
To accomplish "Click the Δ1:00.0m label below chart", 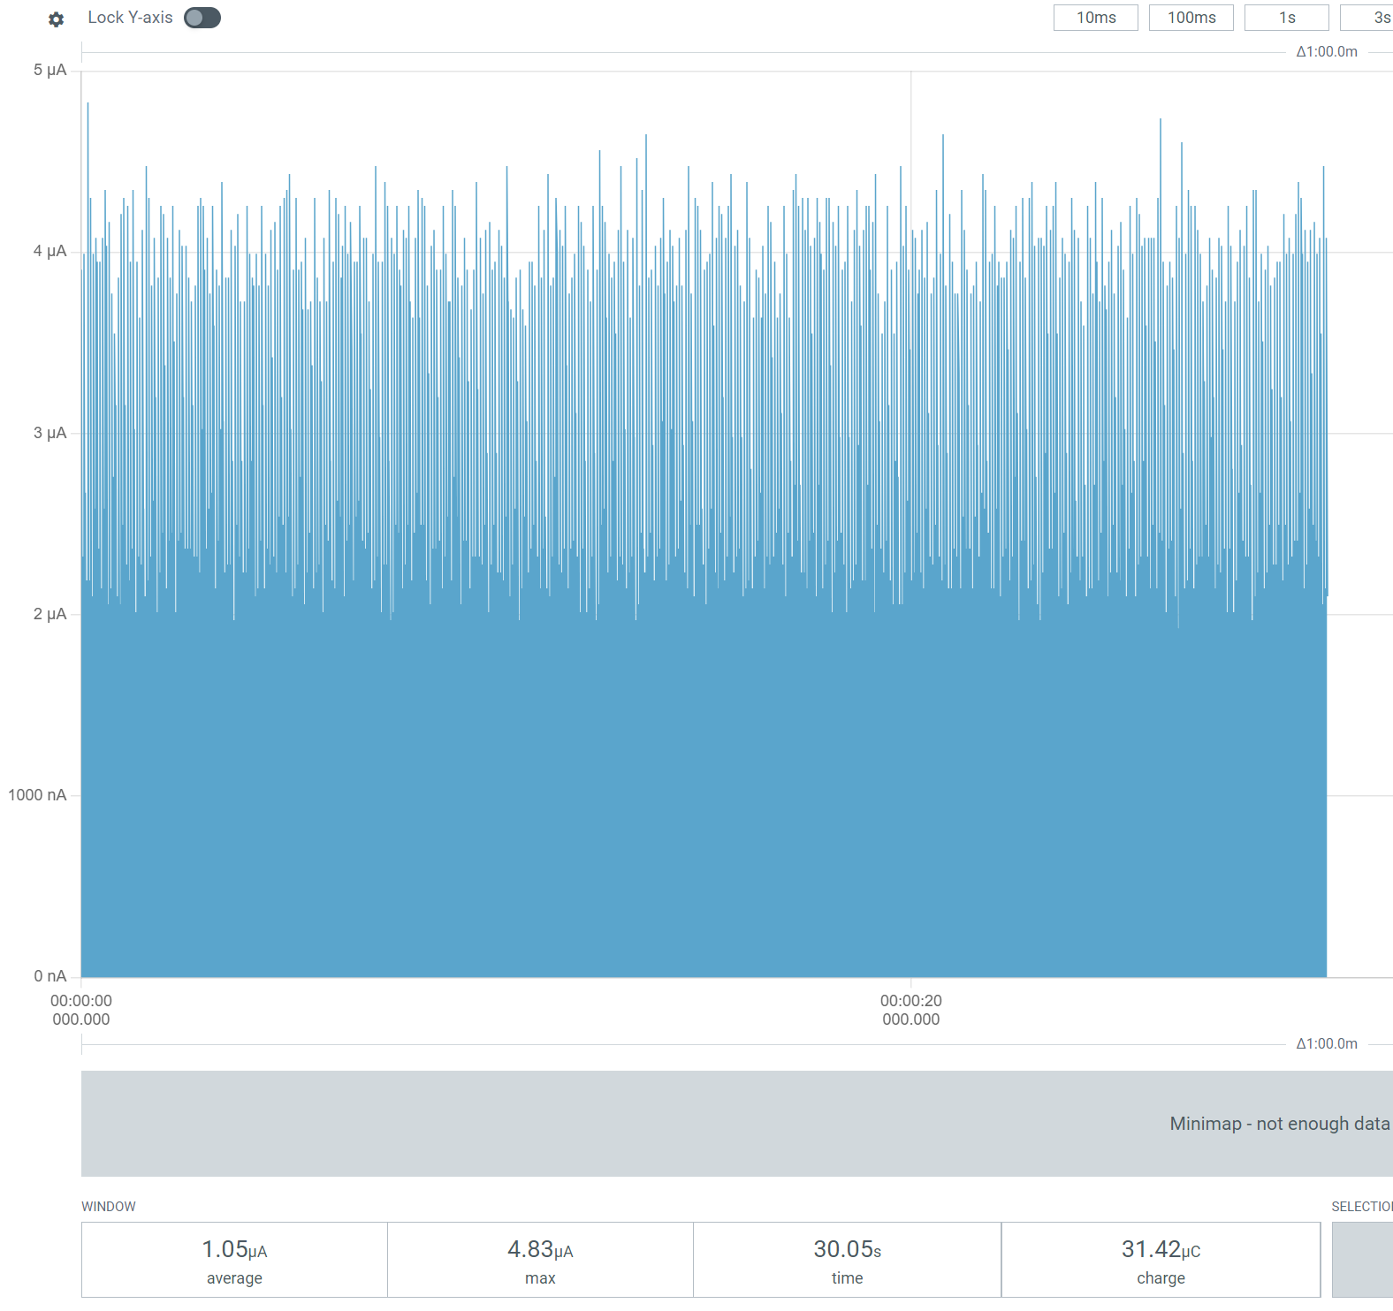I will click(1326, 1044).
